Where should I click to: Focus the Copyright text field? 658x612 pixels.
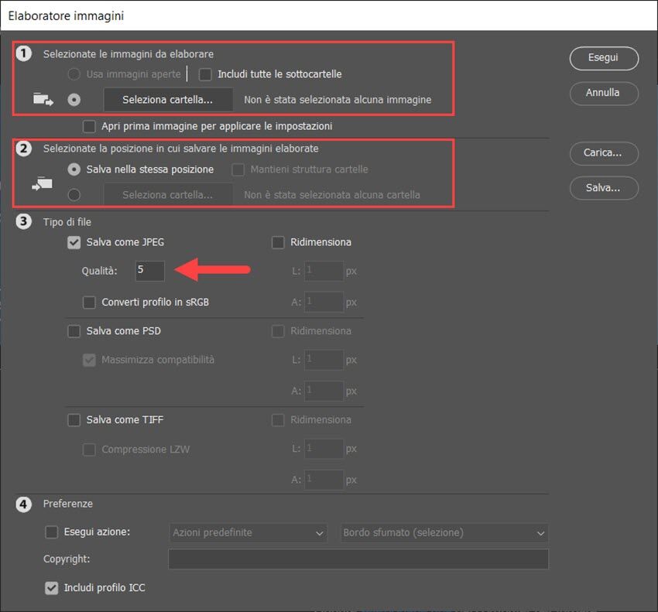coord(358,559)
